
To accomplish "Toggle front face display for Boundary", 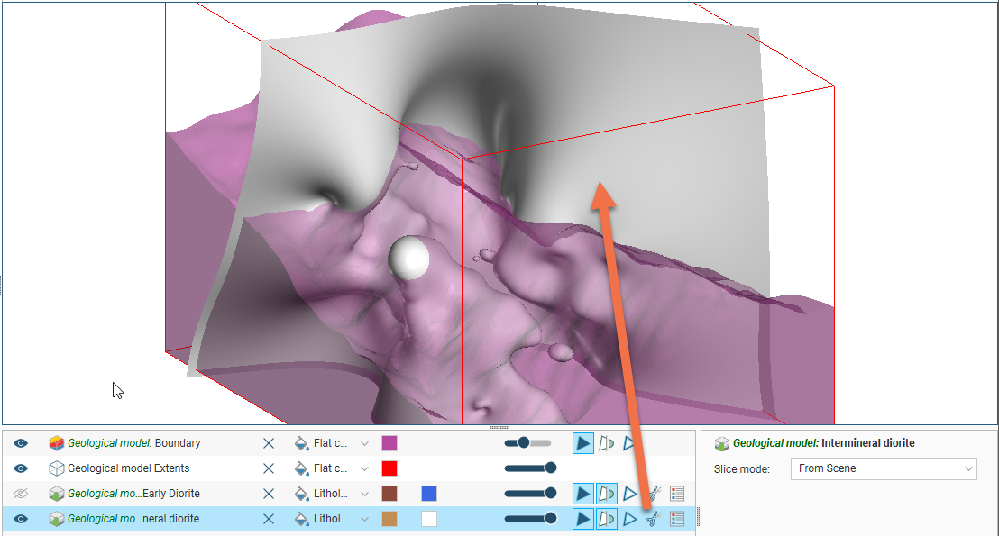I will tap(583, 443).
